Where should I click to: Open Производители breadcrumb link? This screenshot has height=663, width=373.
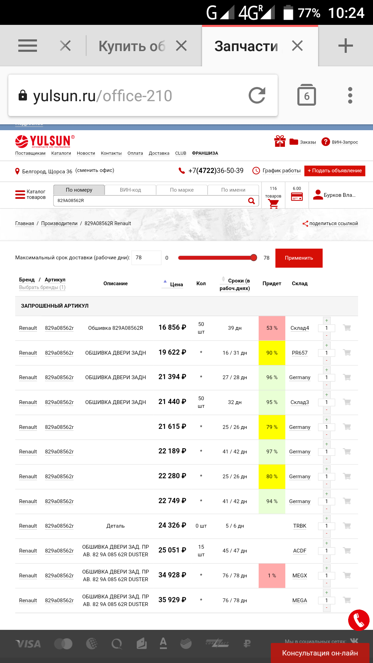59,223
